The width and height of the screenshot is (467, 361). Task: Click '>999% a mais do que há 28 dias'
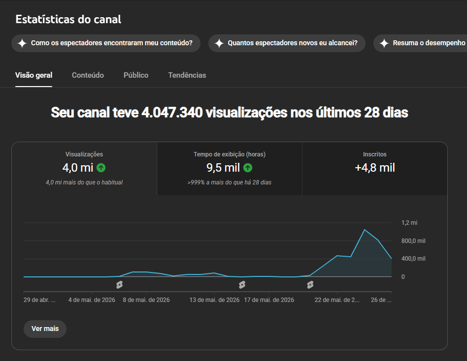point(230,182)
